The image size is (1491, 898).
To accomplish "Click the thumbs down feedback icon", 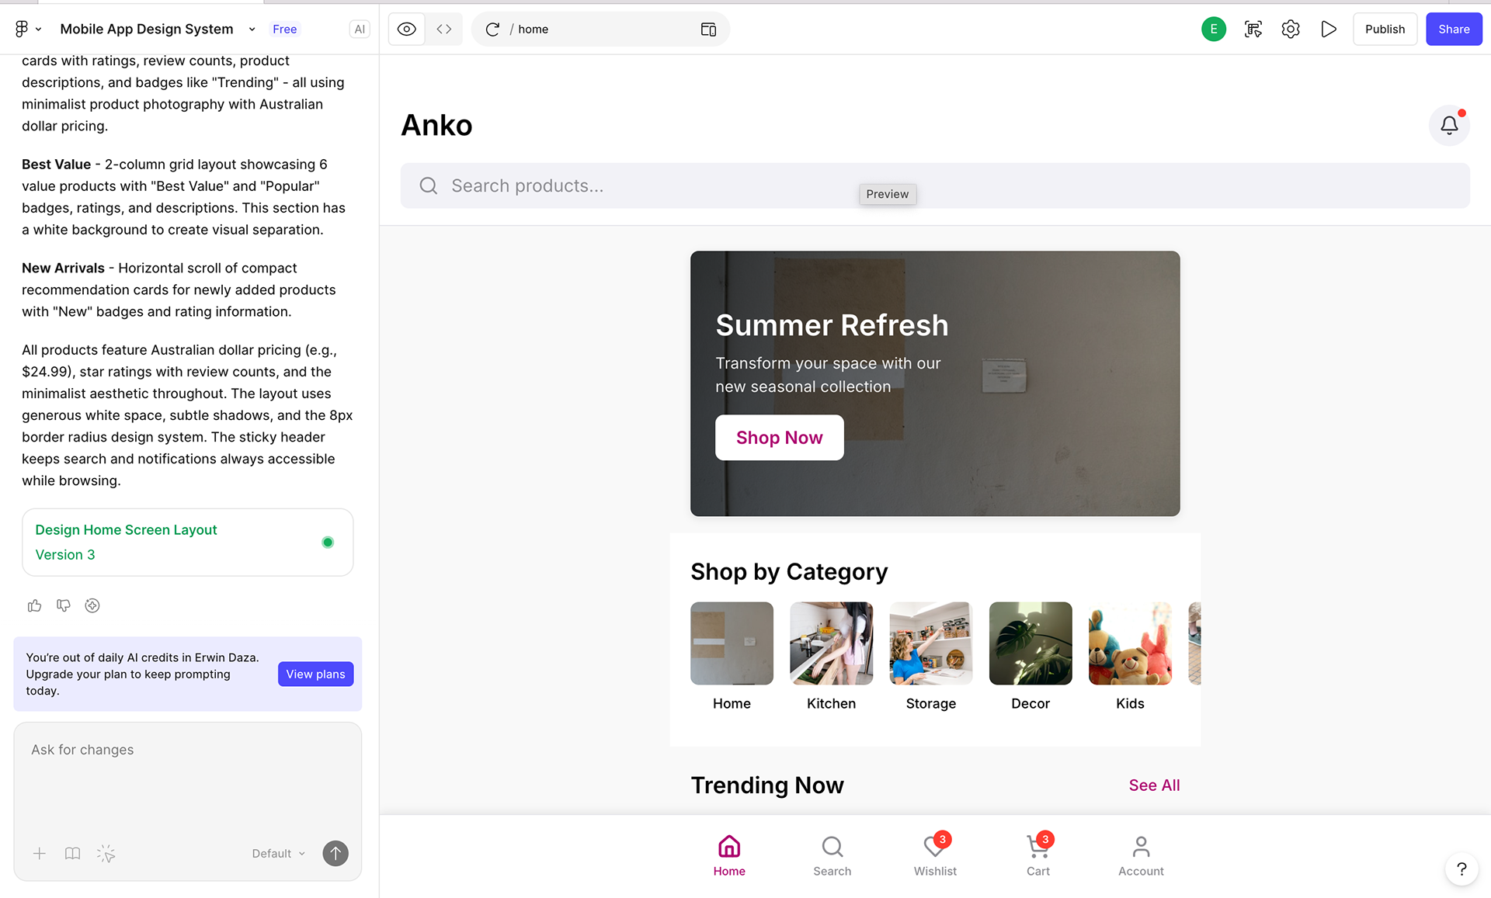I will coord(64,605).
